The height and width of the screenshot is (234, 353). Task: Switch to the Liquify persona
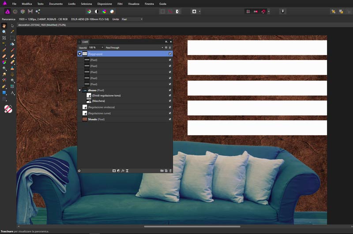(15, 11)
